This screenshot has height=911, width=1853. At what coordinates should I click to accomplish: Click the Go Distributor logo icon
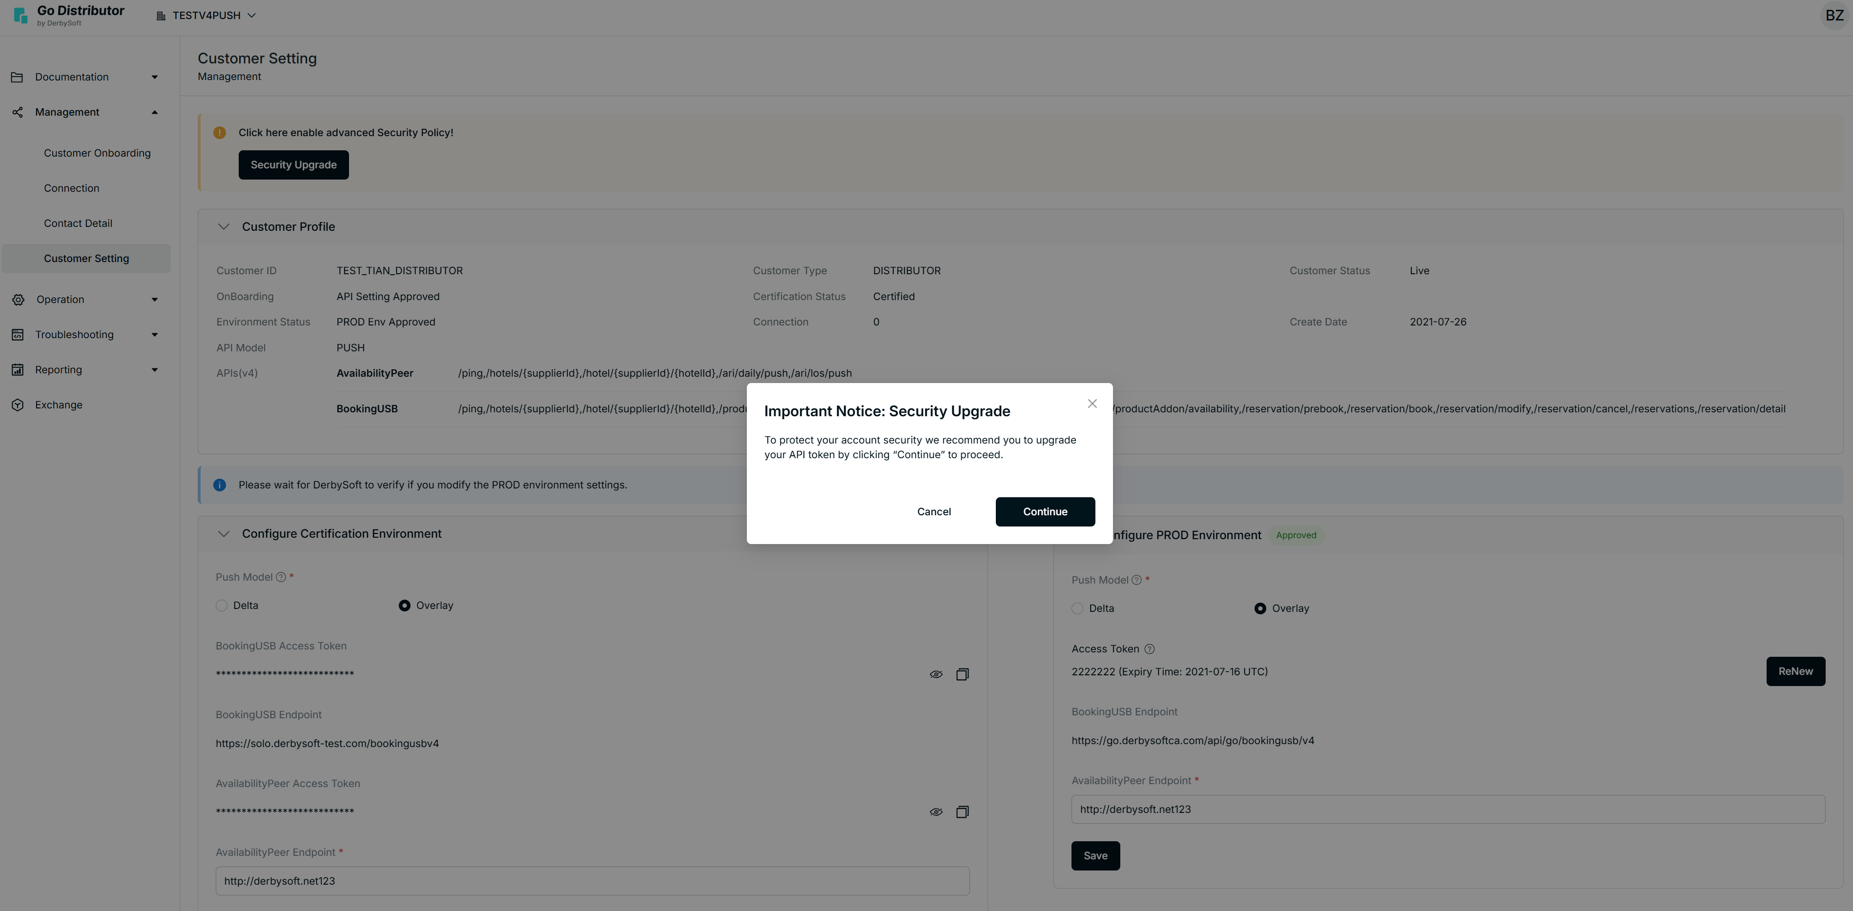coord(20,14)
